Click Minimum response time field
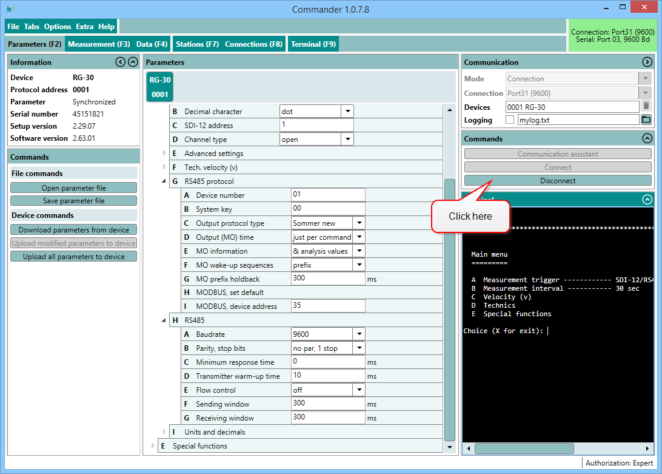 coord(328,362)
